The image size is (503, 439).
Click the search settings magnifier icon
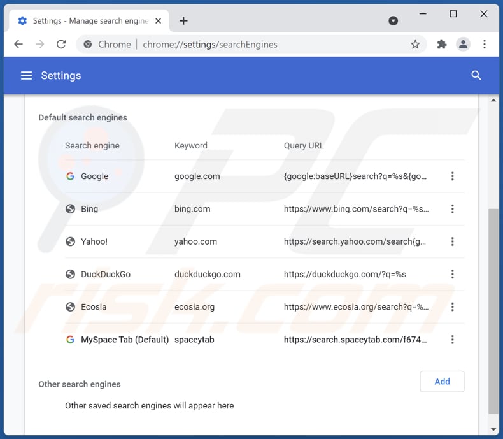point(476,76)
